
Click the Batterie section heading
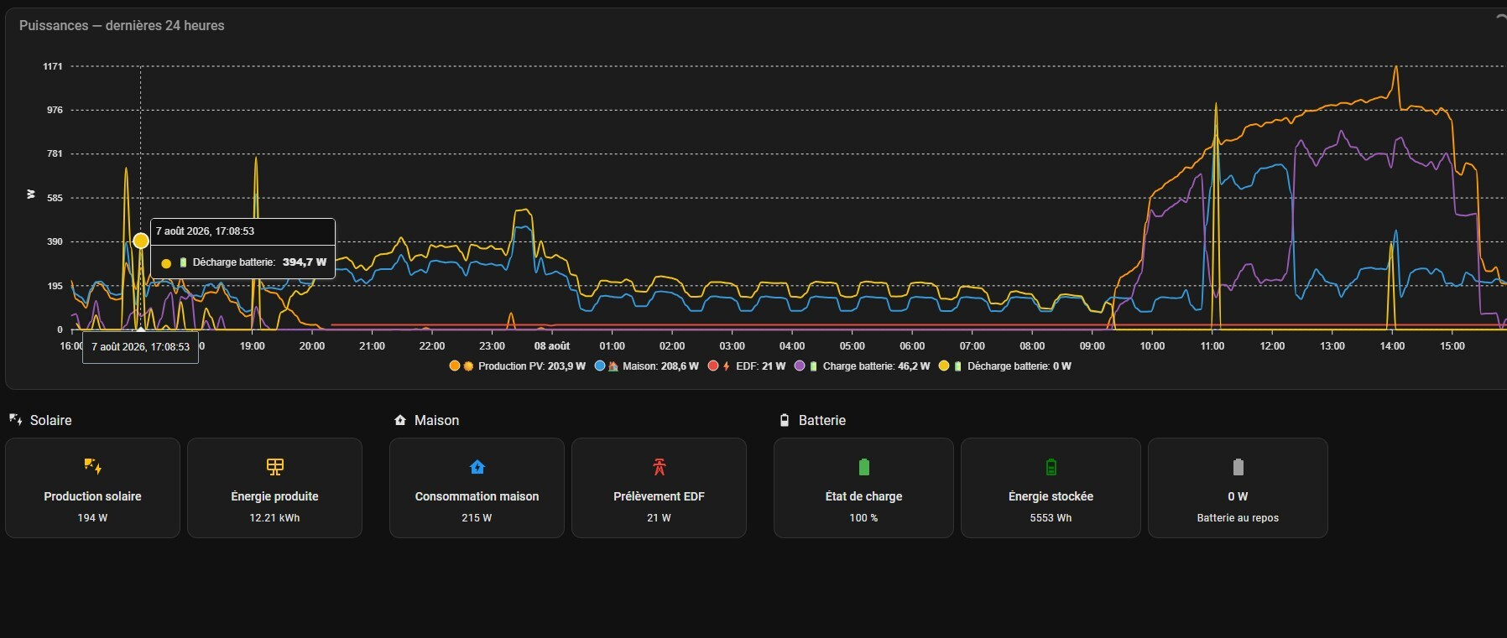(822, 420)
